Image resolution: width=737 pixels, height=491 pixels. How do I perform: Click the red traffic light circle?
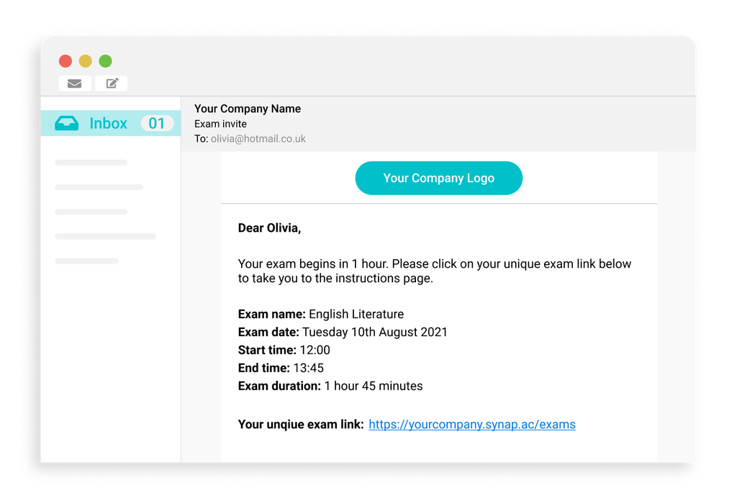tap(65, 60)
